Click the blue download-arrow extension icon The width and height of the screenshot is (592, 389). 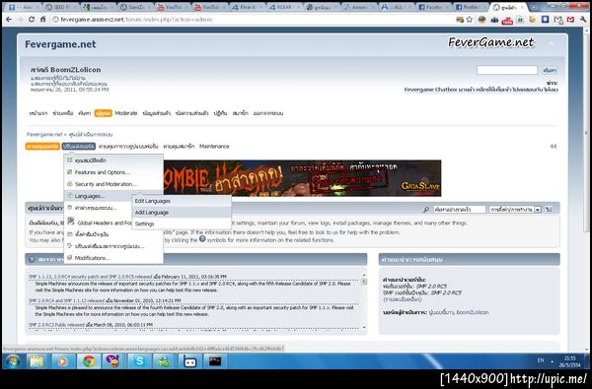546,20
